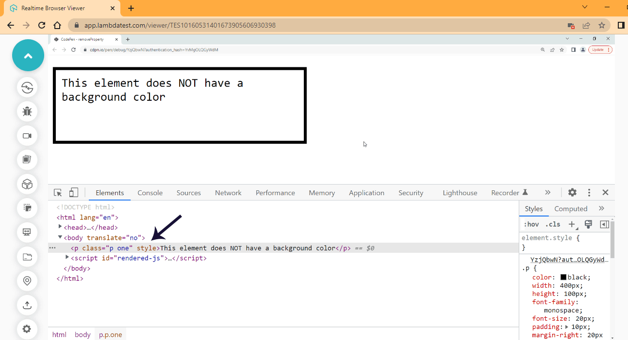The width and height of the screenshot is (628, 340).
Task: Select p.p.one in the DevTools breadcrumb
Action: pos(110,334)
